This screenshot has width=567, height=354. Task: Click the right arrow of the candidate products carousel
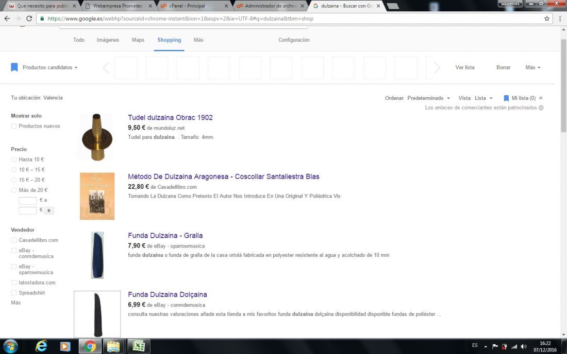click(437, 67)
